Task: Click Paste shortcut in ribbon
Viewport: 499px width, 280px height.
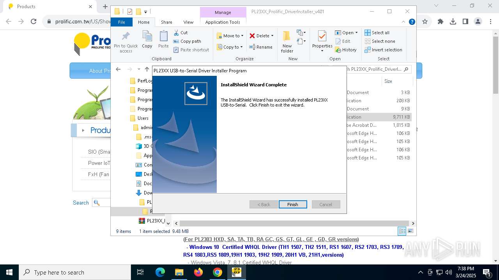Action: 191,50
